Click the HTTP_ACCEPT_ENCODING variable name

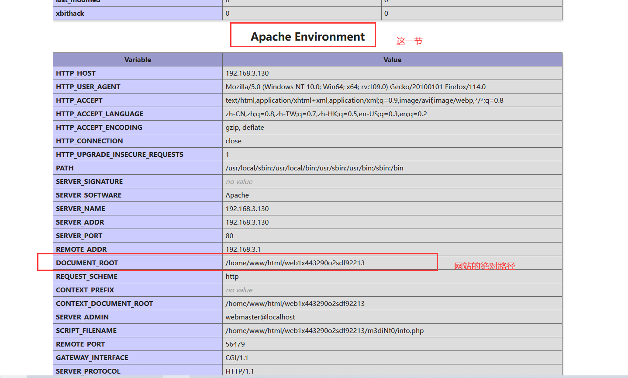[x=99, y=127]
